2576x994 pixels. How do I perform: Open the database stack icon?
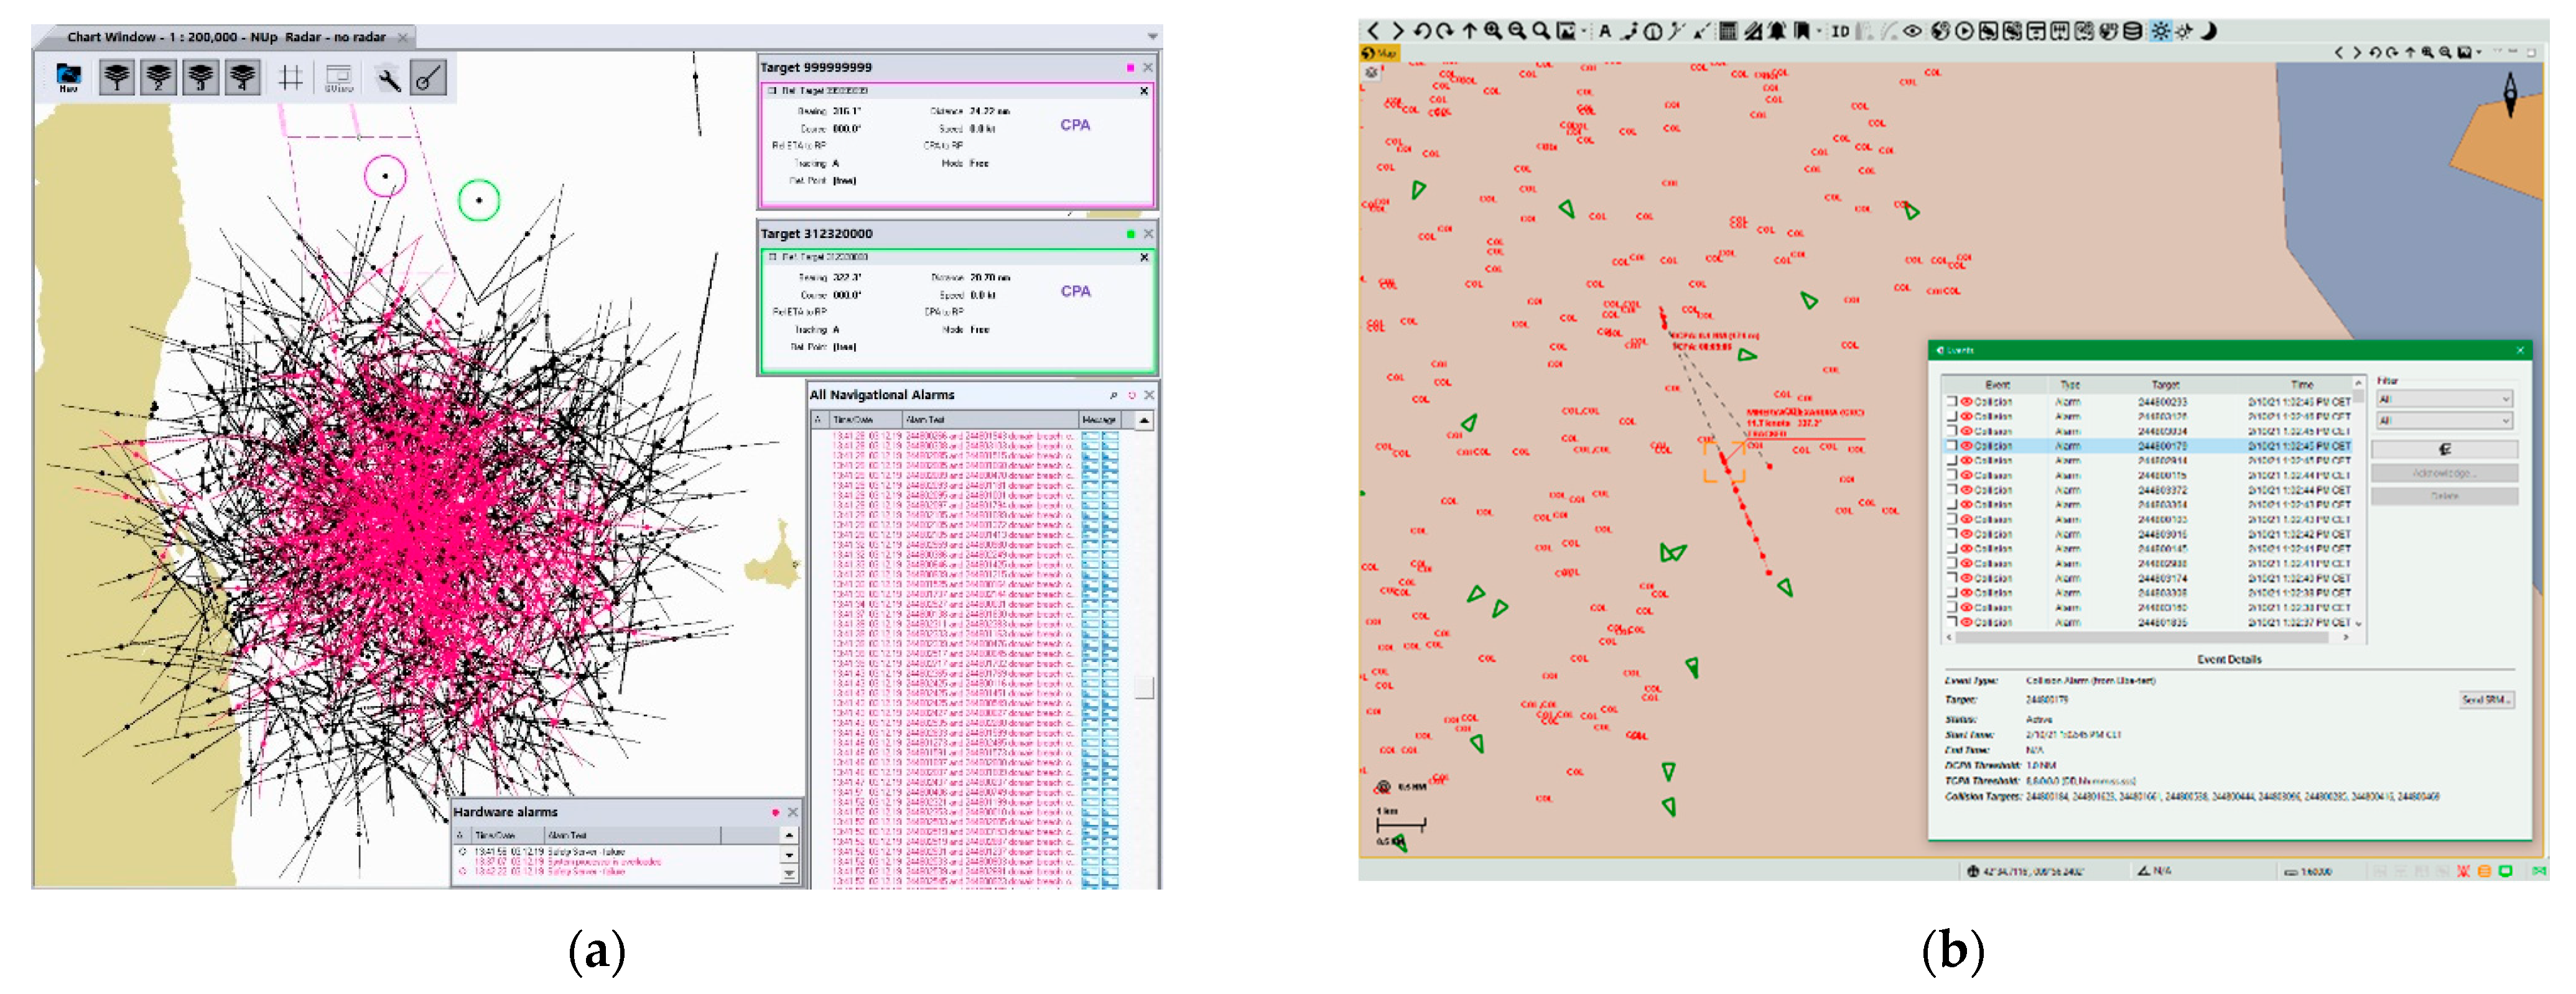tap(2133, 31)
